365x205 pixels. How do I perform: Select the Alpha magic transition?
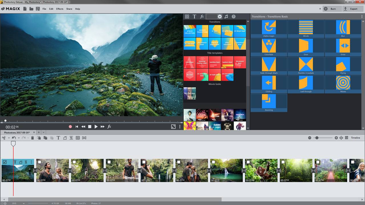[269, 29]
